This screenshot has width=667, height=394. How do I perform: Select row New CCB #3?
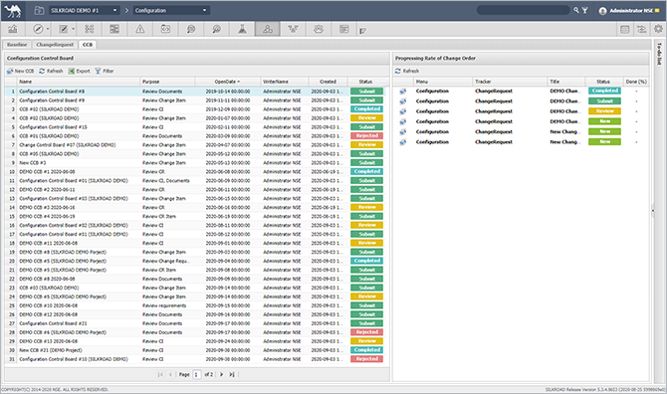click(196, 163)
